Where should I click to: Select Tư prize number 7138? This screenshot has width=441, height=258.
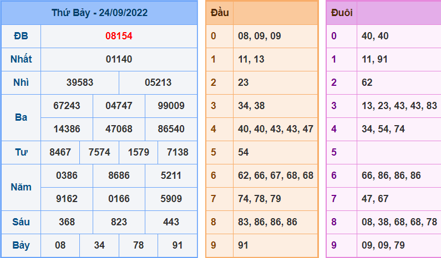[178, 152]
